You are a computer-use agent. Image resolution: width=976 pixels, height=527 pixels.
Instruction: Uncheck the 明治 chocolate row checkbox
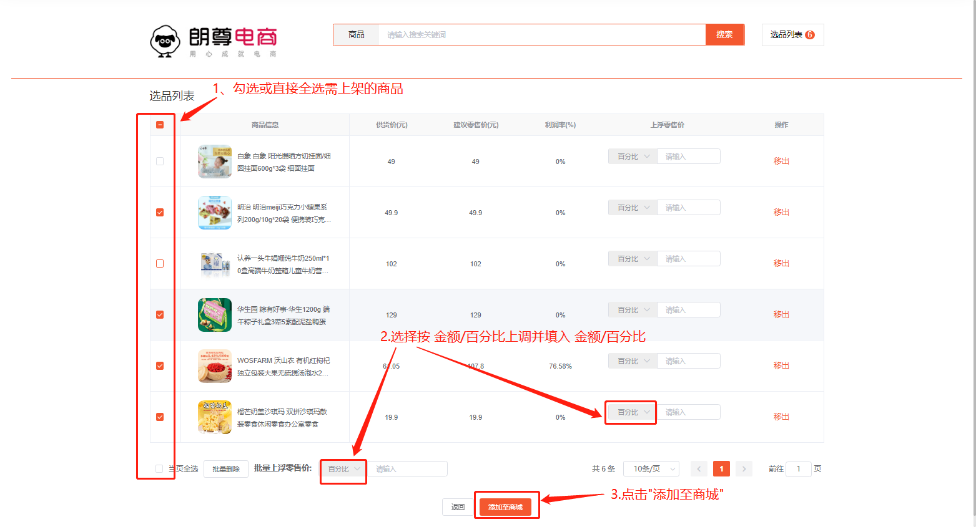(x=160, y=213)
